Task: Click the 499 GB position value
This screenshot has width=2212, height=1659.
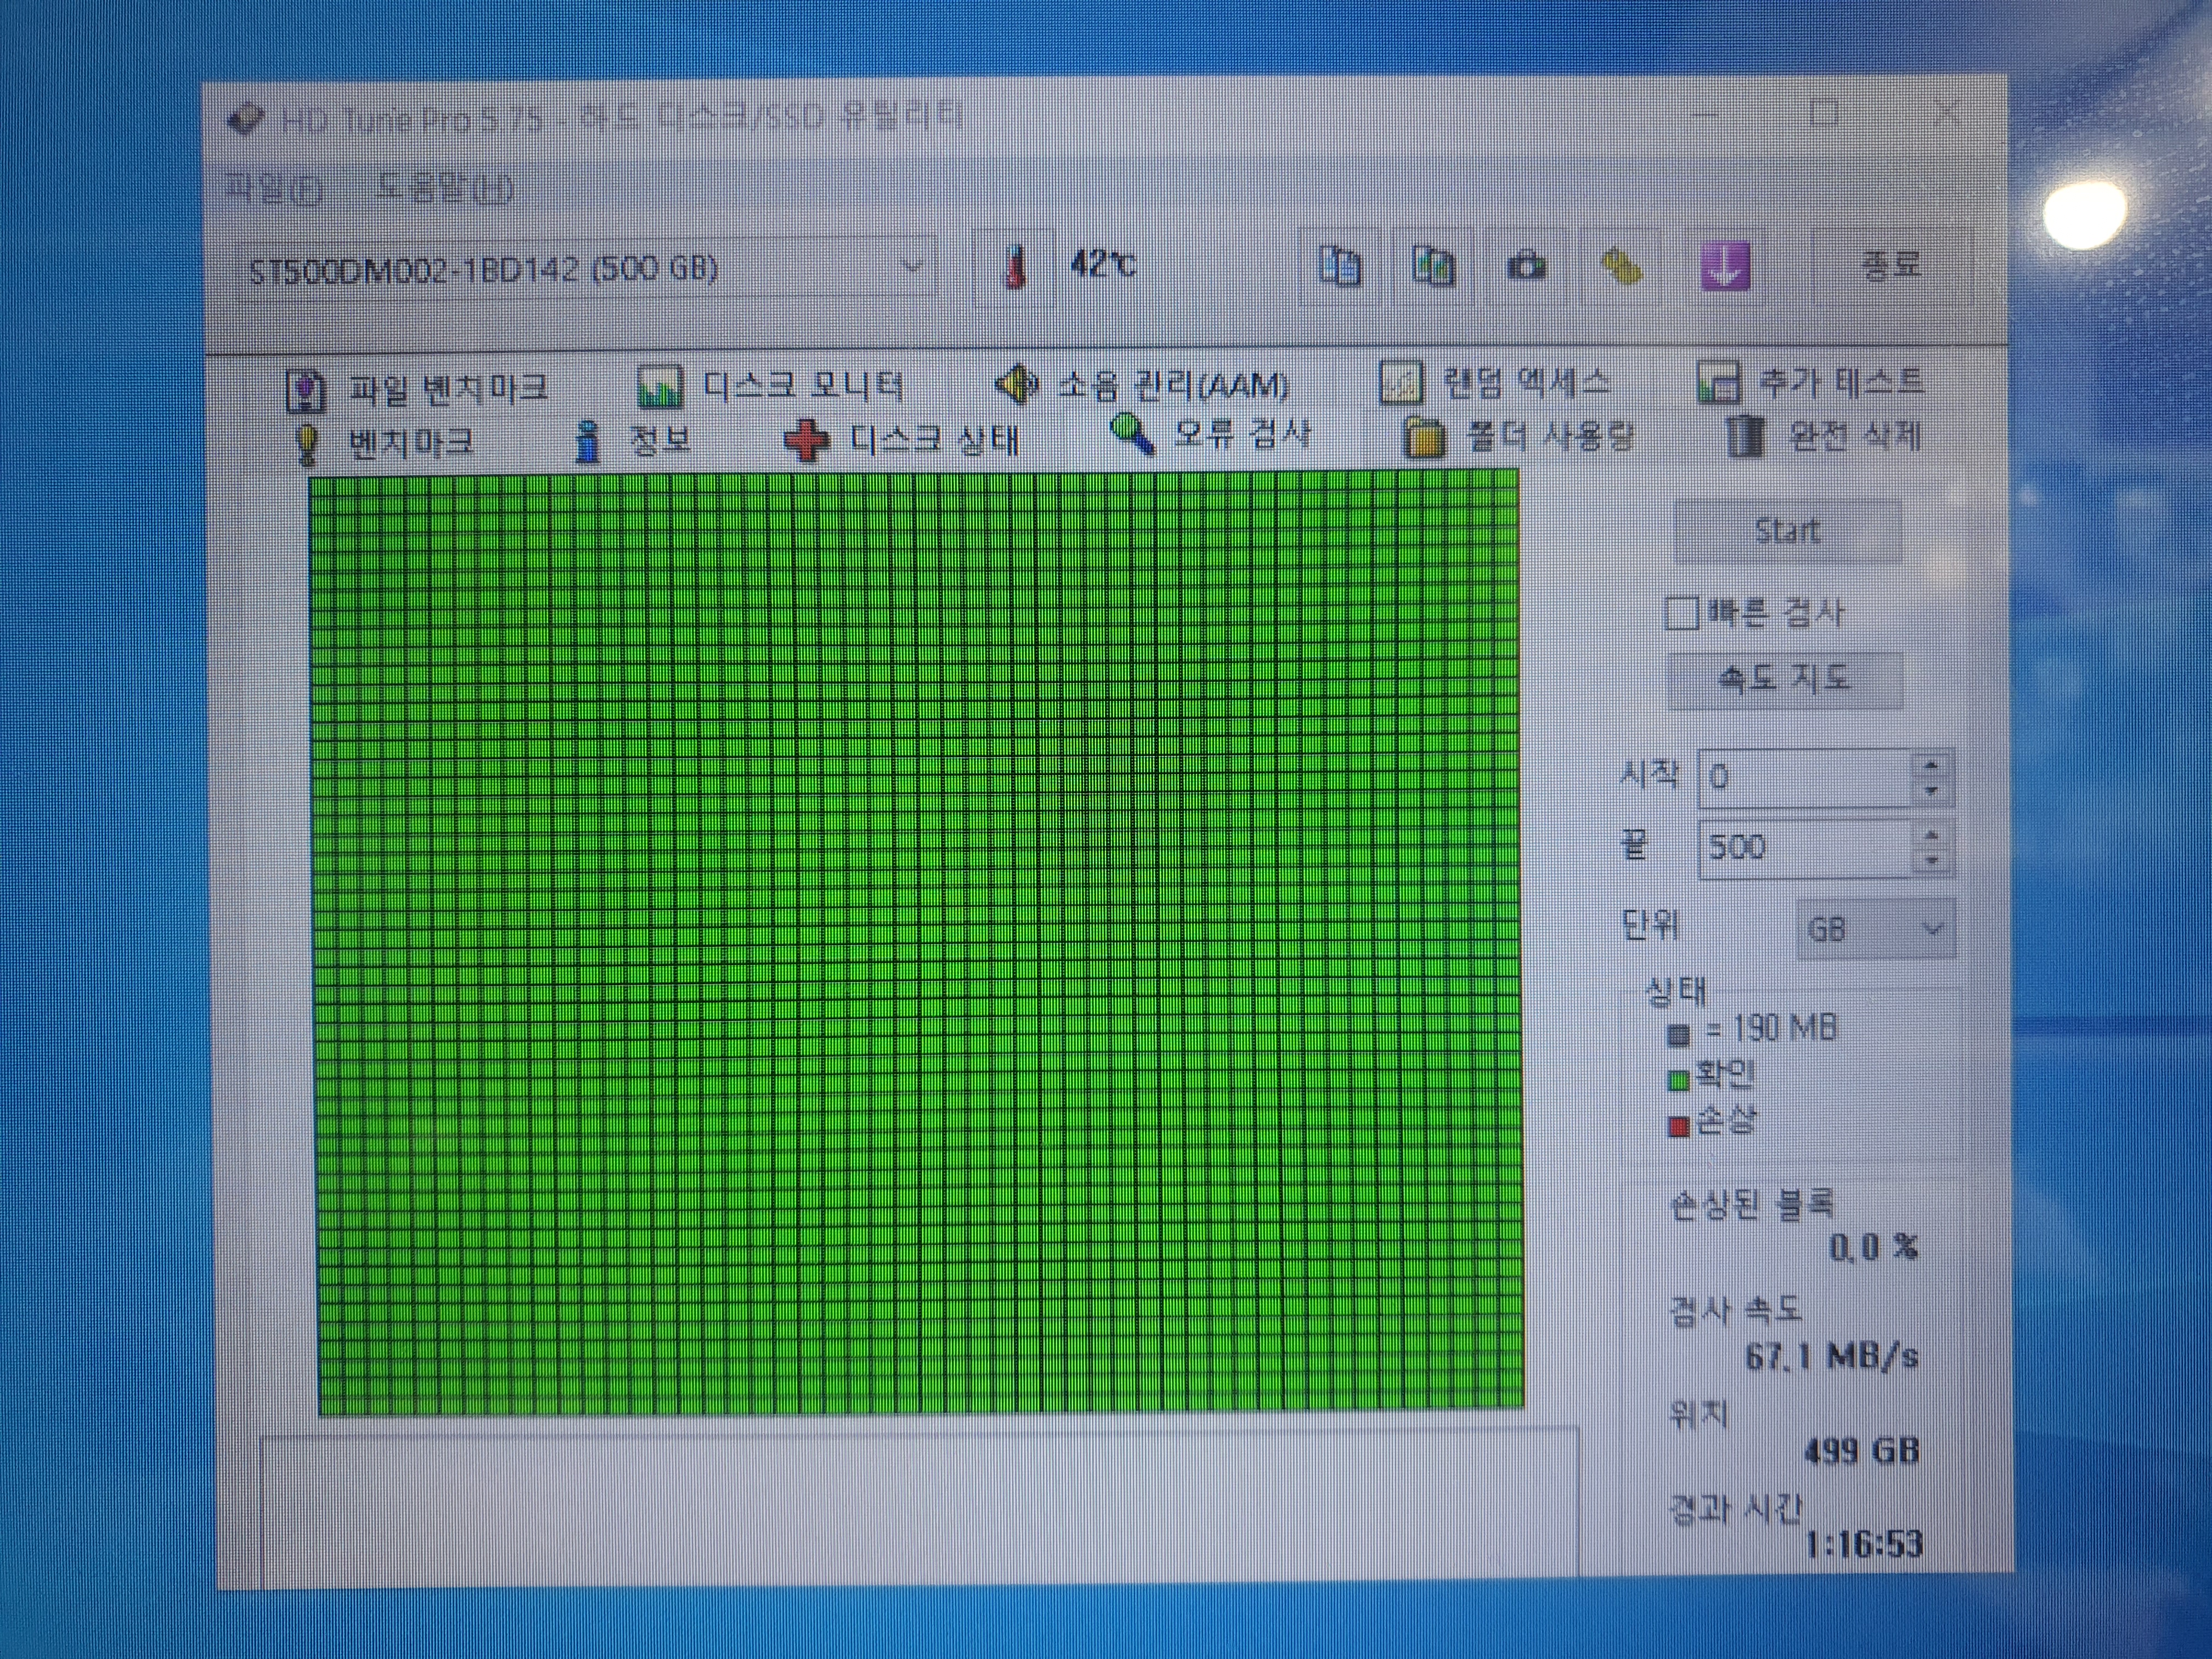Action: pyautogui.click(x=1861, y=1451)
